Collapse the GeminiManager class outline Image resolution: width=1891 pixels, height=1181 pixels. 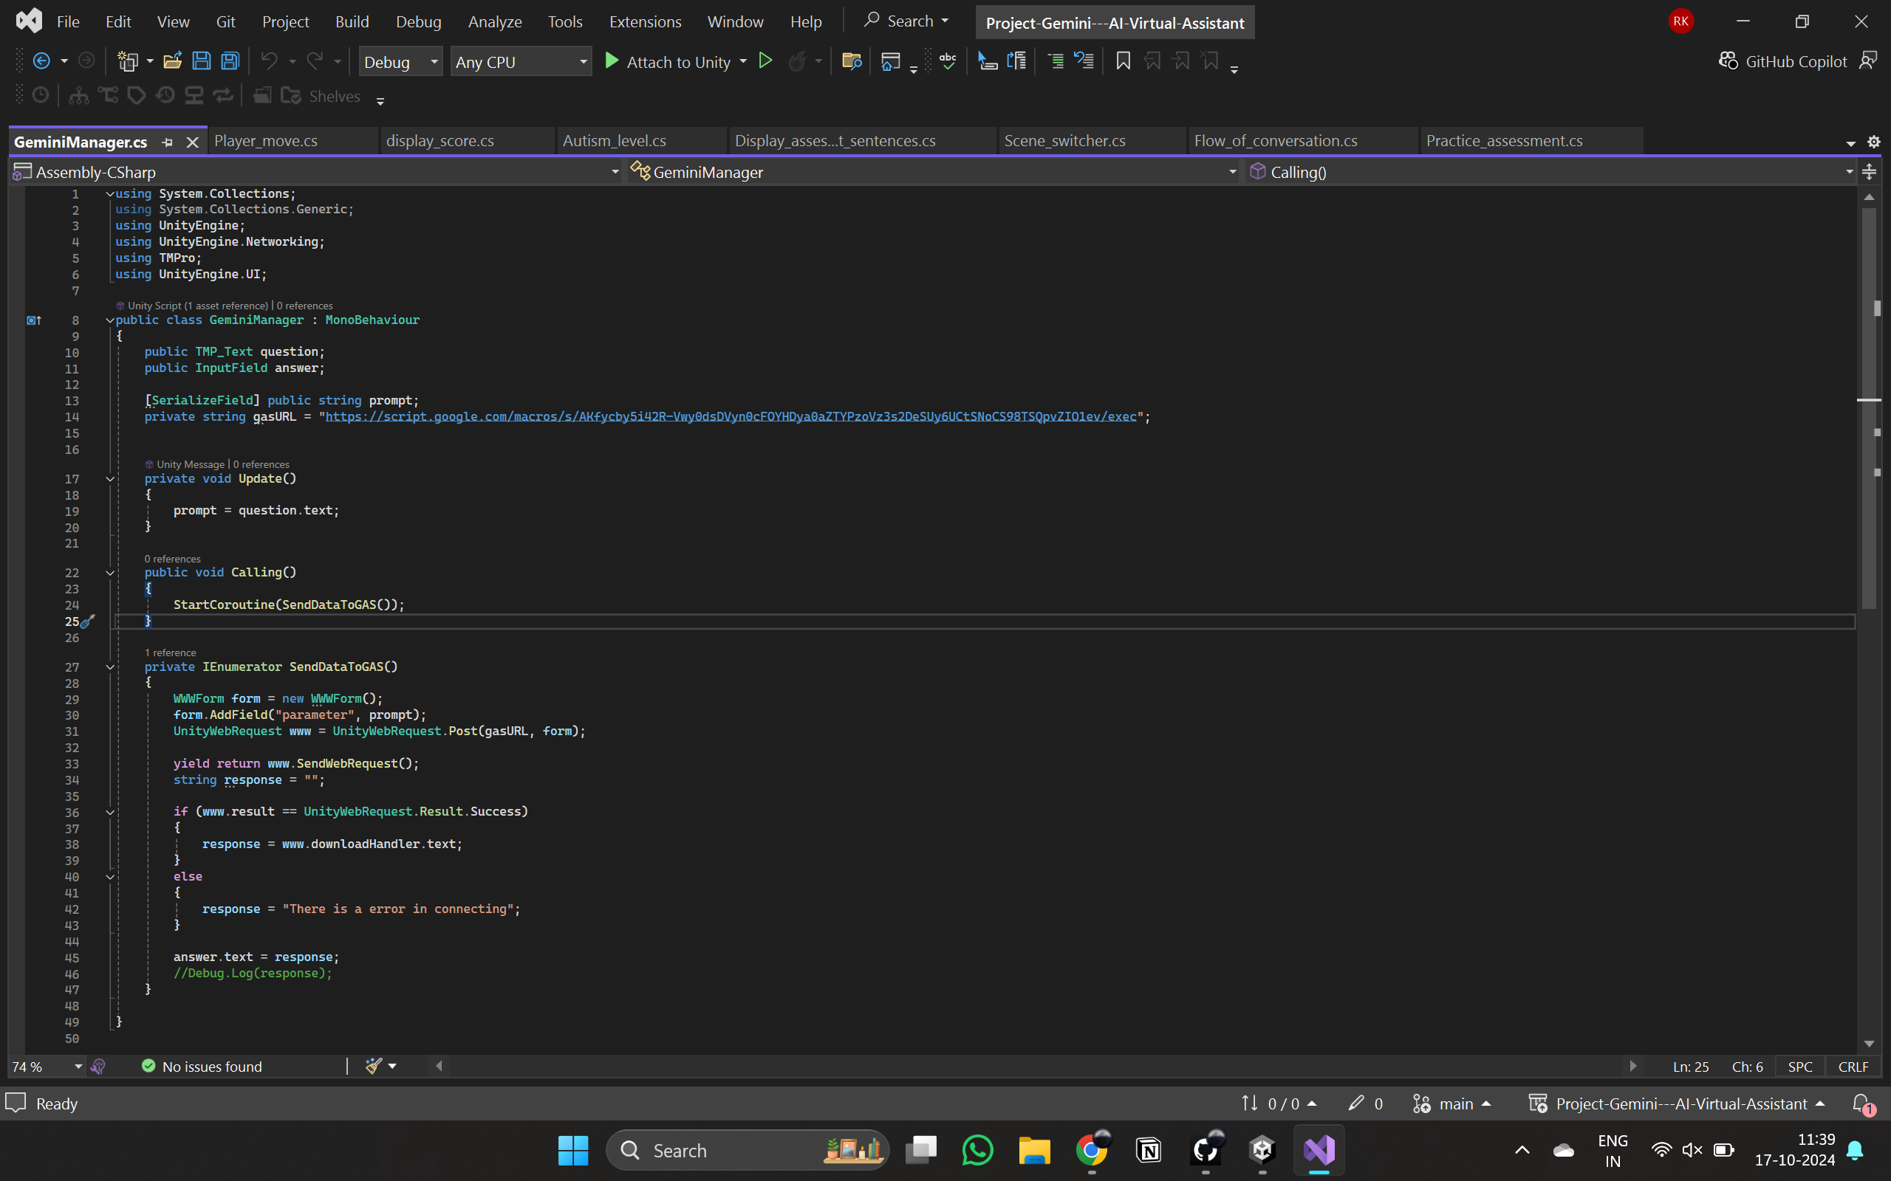(110, 320)
